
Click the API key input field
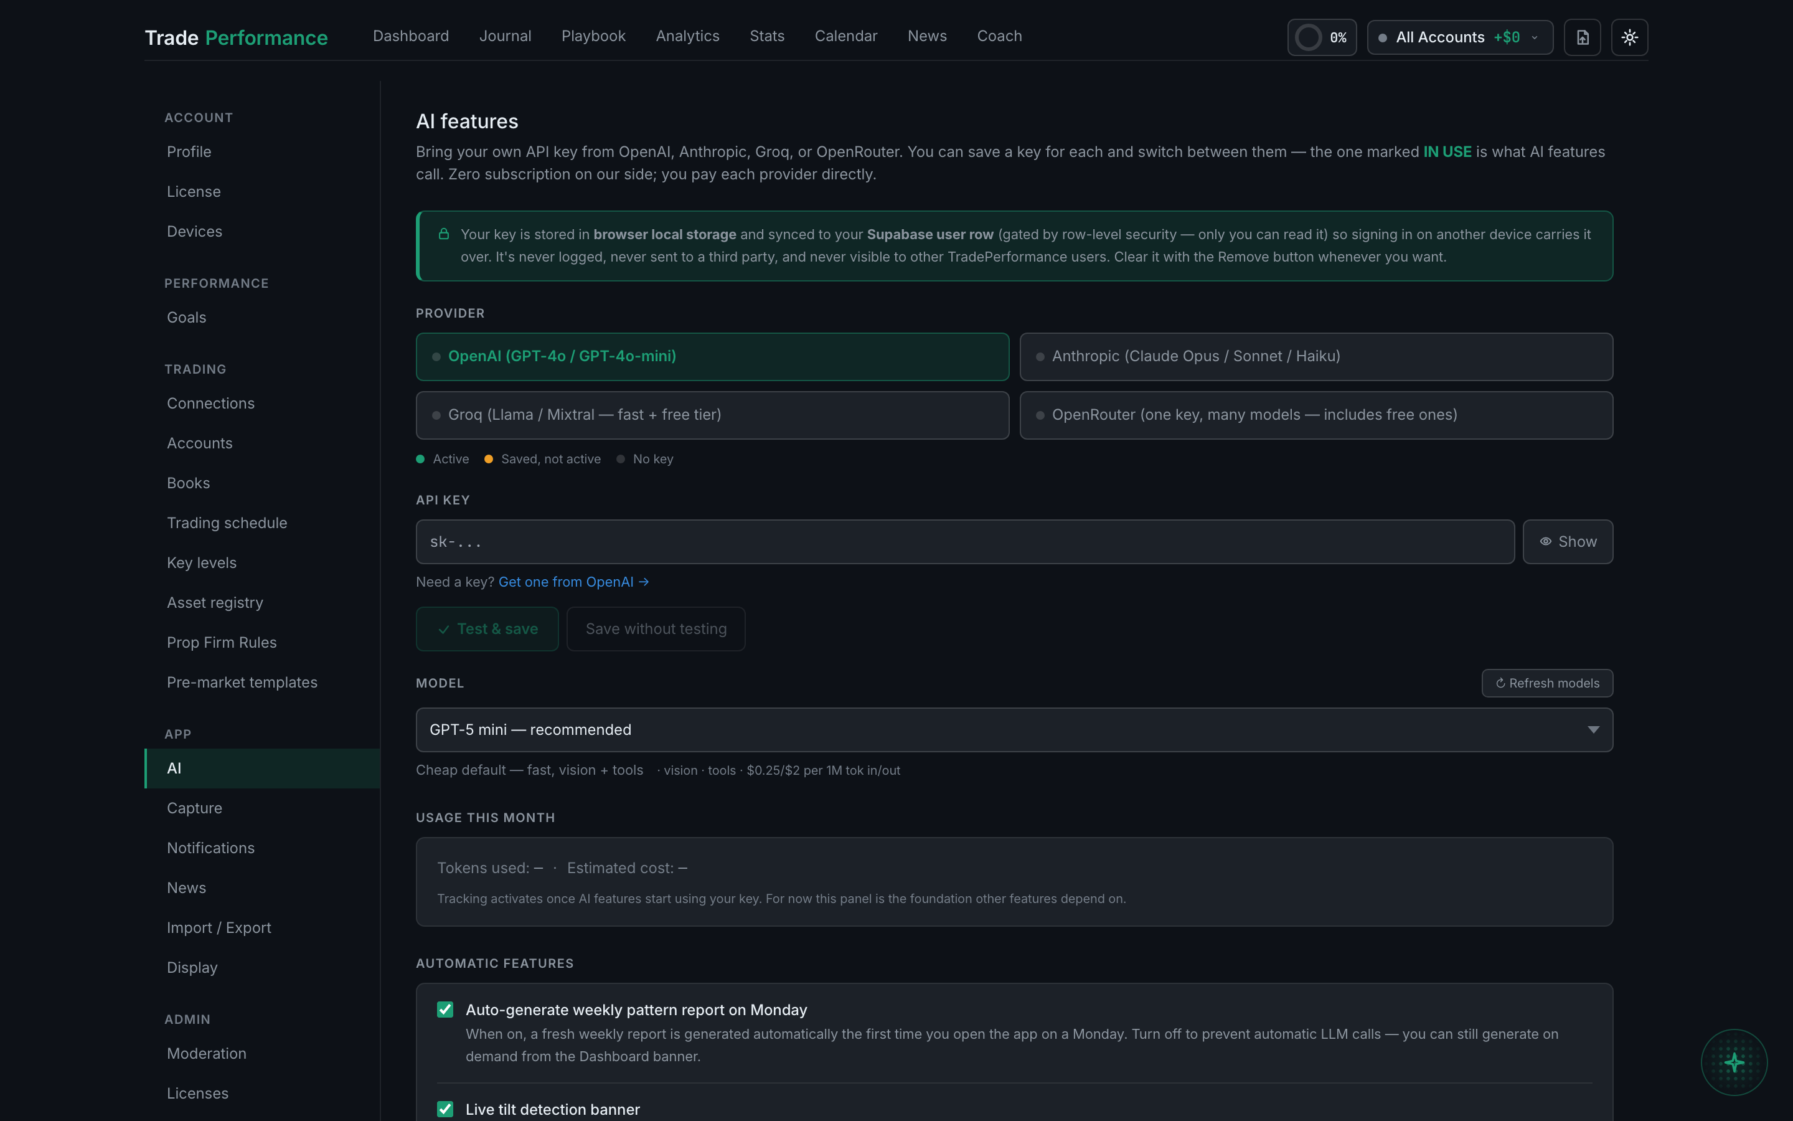pyautogui.click(x=966, y=542)
